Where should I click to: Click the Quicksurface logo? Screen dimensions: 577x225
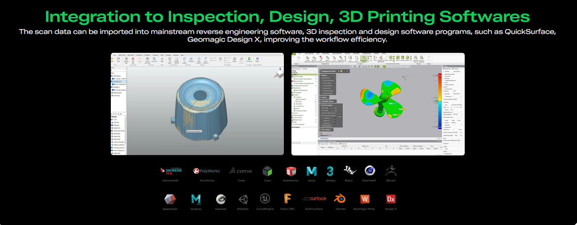[314, 199]
